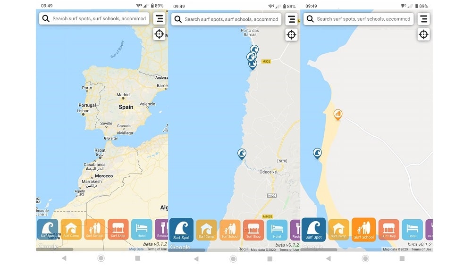
Task: Select Surf Spot category in left screen
Action: 48,229
